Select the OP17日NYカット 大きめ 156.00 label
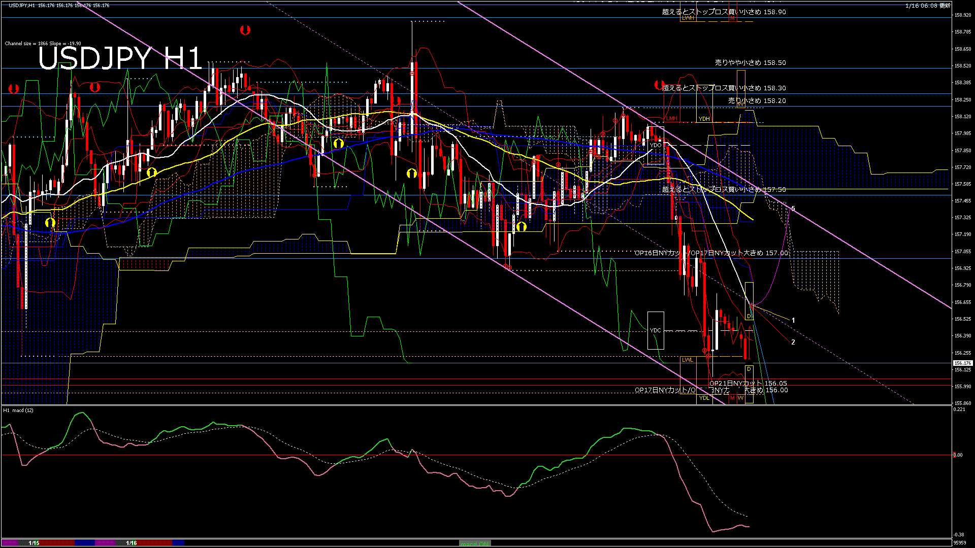975x548 pixels. (x=711, y=390)
